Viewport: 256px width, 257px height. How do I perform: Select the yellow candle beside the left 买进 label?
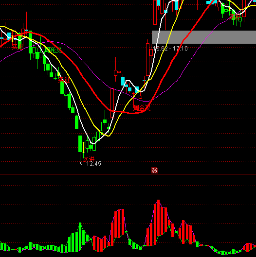pyautogui.click(x=12, y=39)
